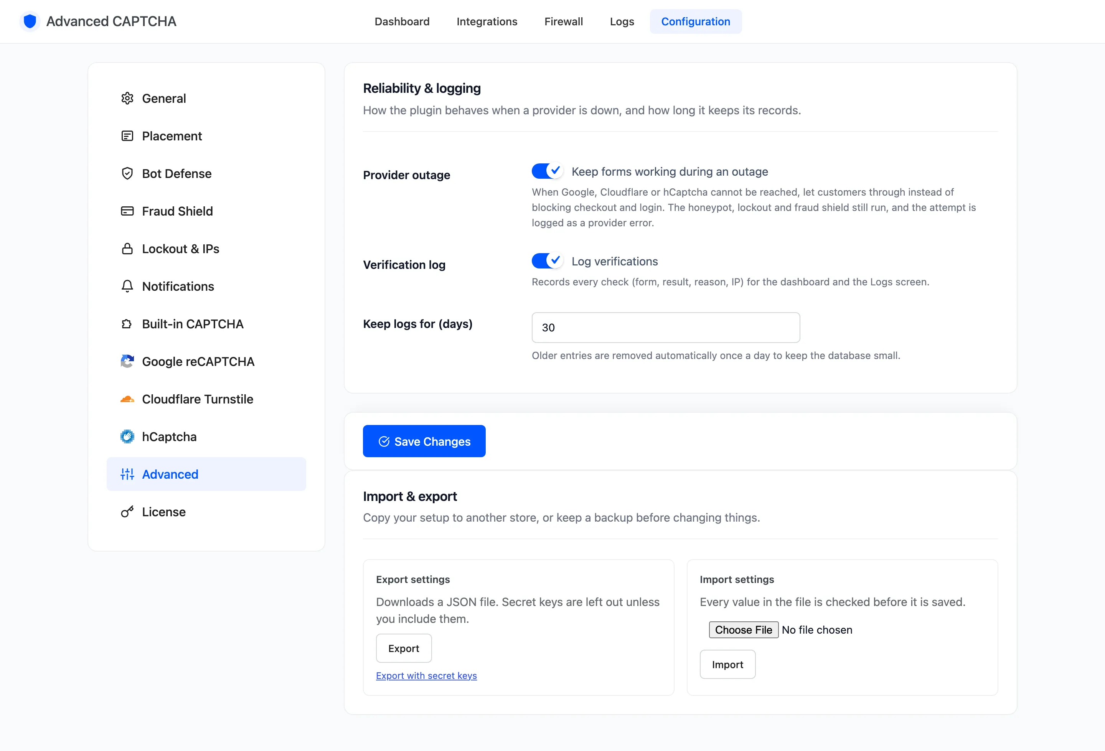Click Choose File for import settings

pos(743,630)
